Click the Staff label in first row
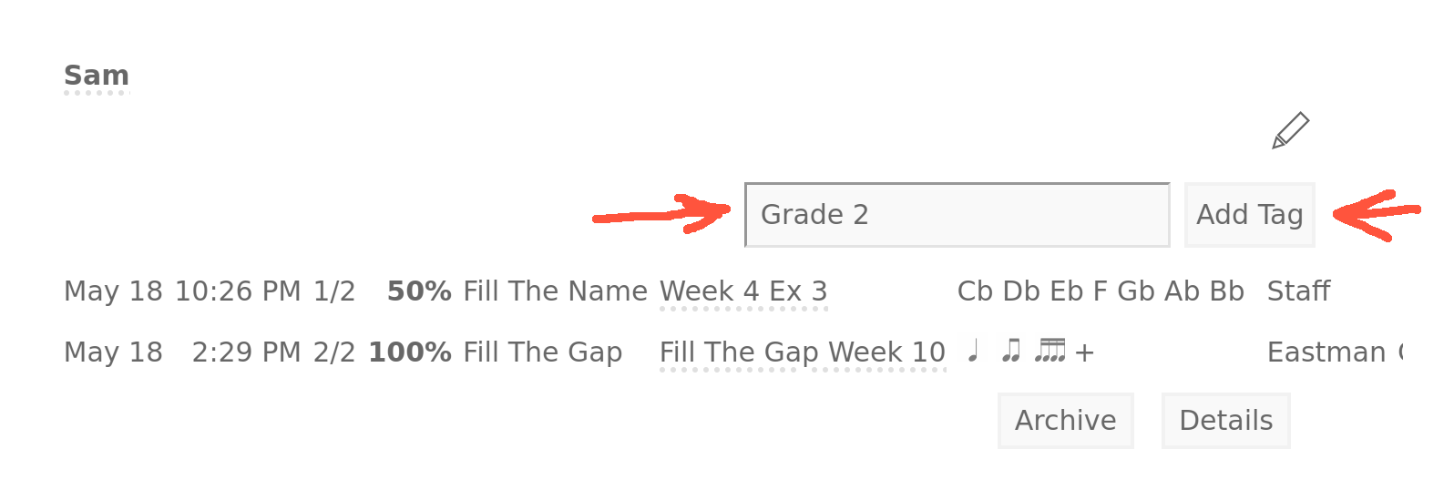Screen dimensions: 1454x490 [1298, 291]
